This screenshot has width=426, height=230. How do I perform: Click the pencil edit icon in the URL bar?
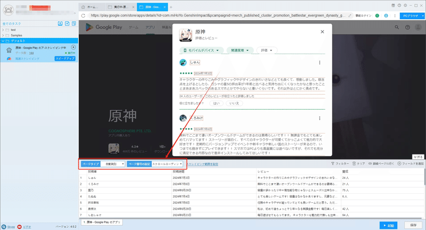(350, 15)
